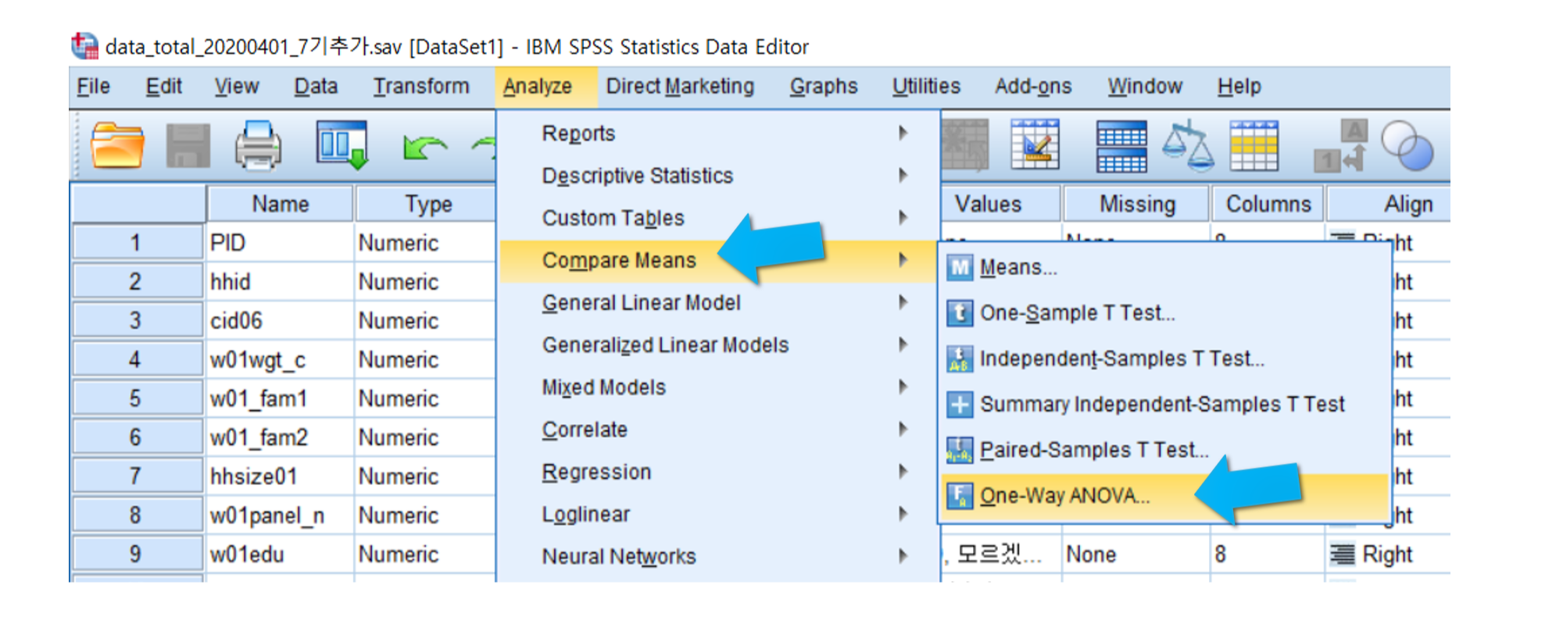The width and height of the screenshot is (1563, 617).
Task: Select Compare Means in Analyze menu
Action: point(717,260)
